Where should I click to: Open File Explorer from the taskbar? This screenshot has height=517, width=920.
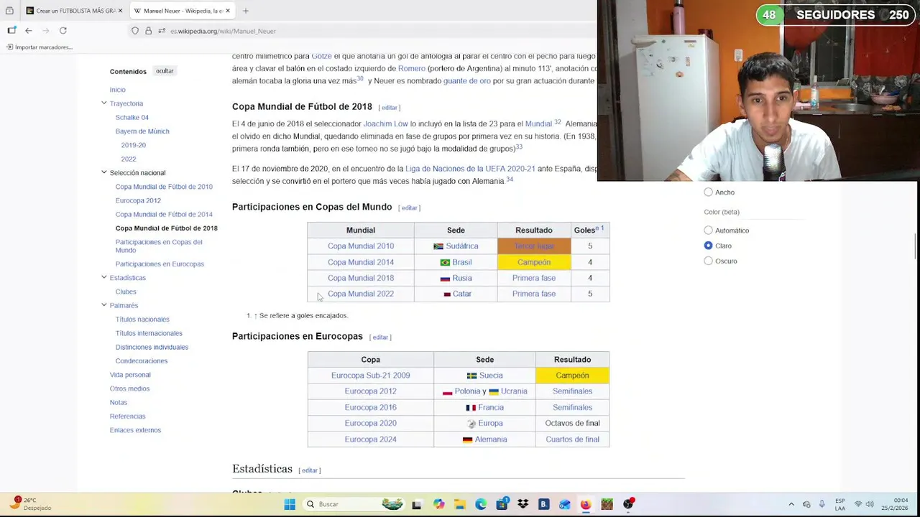[x=459, y=504]
